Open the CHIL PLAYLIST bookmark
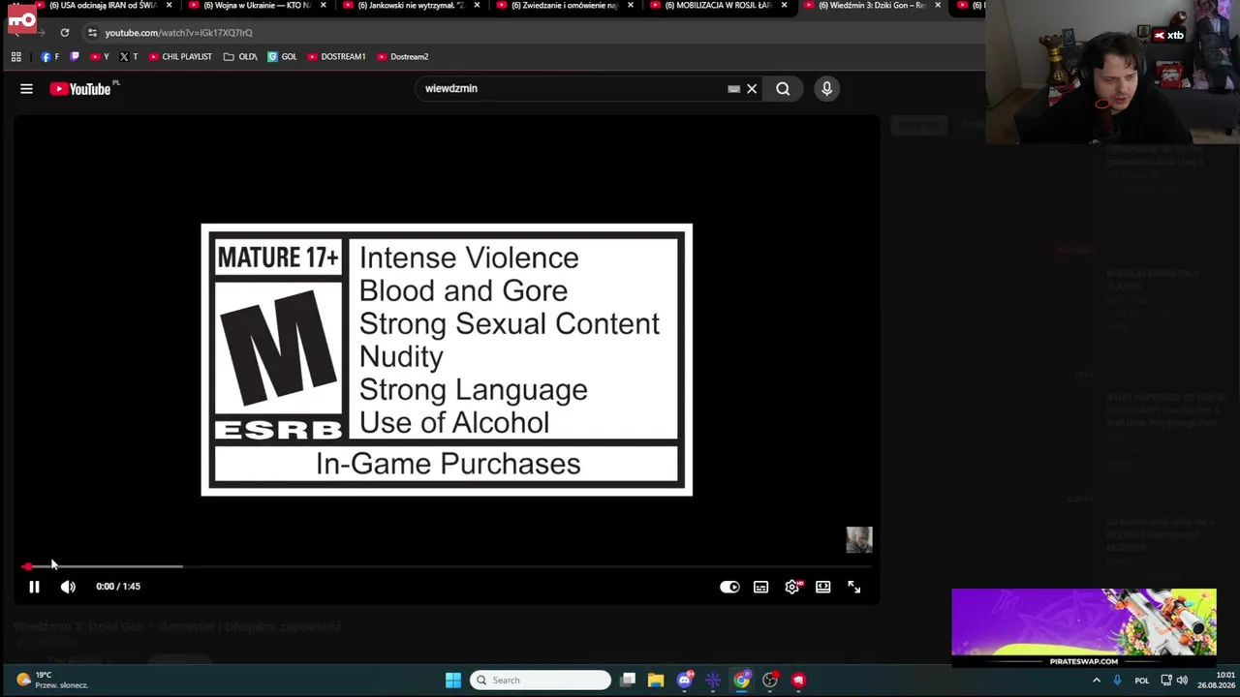The height and width of the screenshot is (697, 1240). coord(180,57)
